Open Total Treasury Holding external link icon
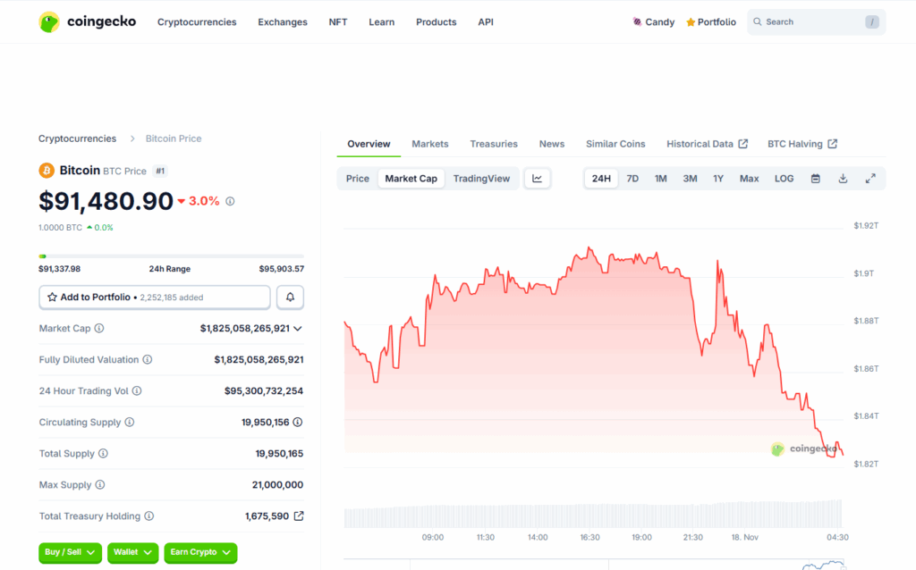This screenshot has width=916, height=570. [299, 516]
